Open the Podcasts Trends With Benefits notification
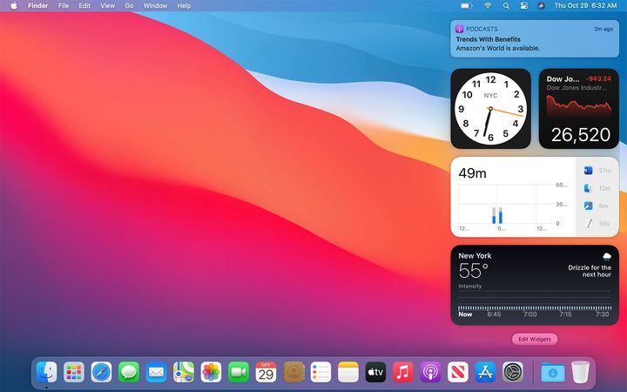This screenshot has height=392, width=627. click(x=535, y=39)
